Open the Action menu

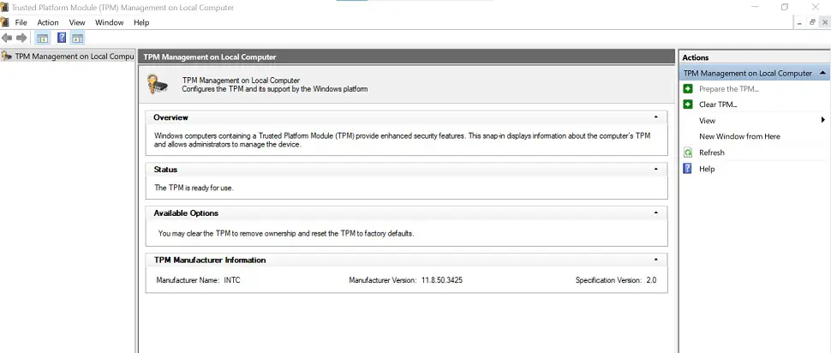pyautogui.click(x=48, y=22)
